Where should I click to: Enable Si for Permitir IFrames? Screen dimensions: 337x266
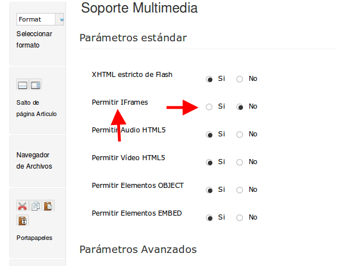tap(209, 107)
